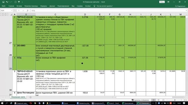Click the Select All corner triangle
The width and height of the screenshot is (188, 105).
pyautogui.click(x=11, y=15)
